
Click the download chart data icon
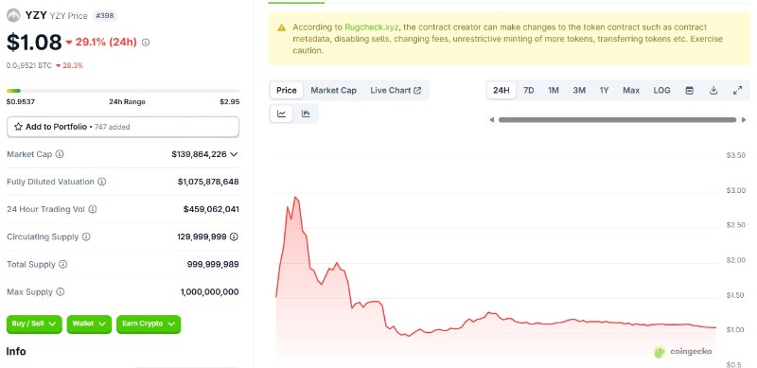[713, 90]
